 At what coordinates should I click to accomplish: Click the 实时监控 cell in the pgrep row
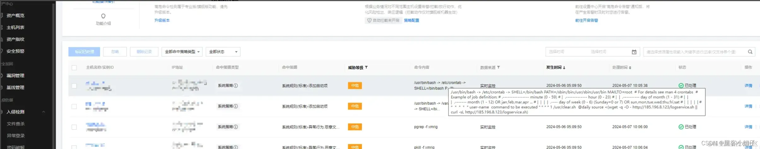[488, 127]
